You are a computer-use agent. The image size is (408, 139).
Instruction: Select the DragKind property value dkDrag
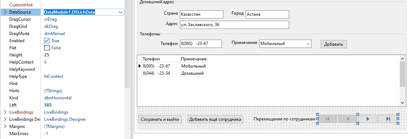coord(51,26)
